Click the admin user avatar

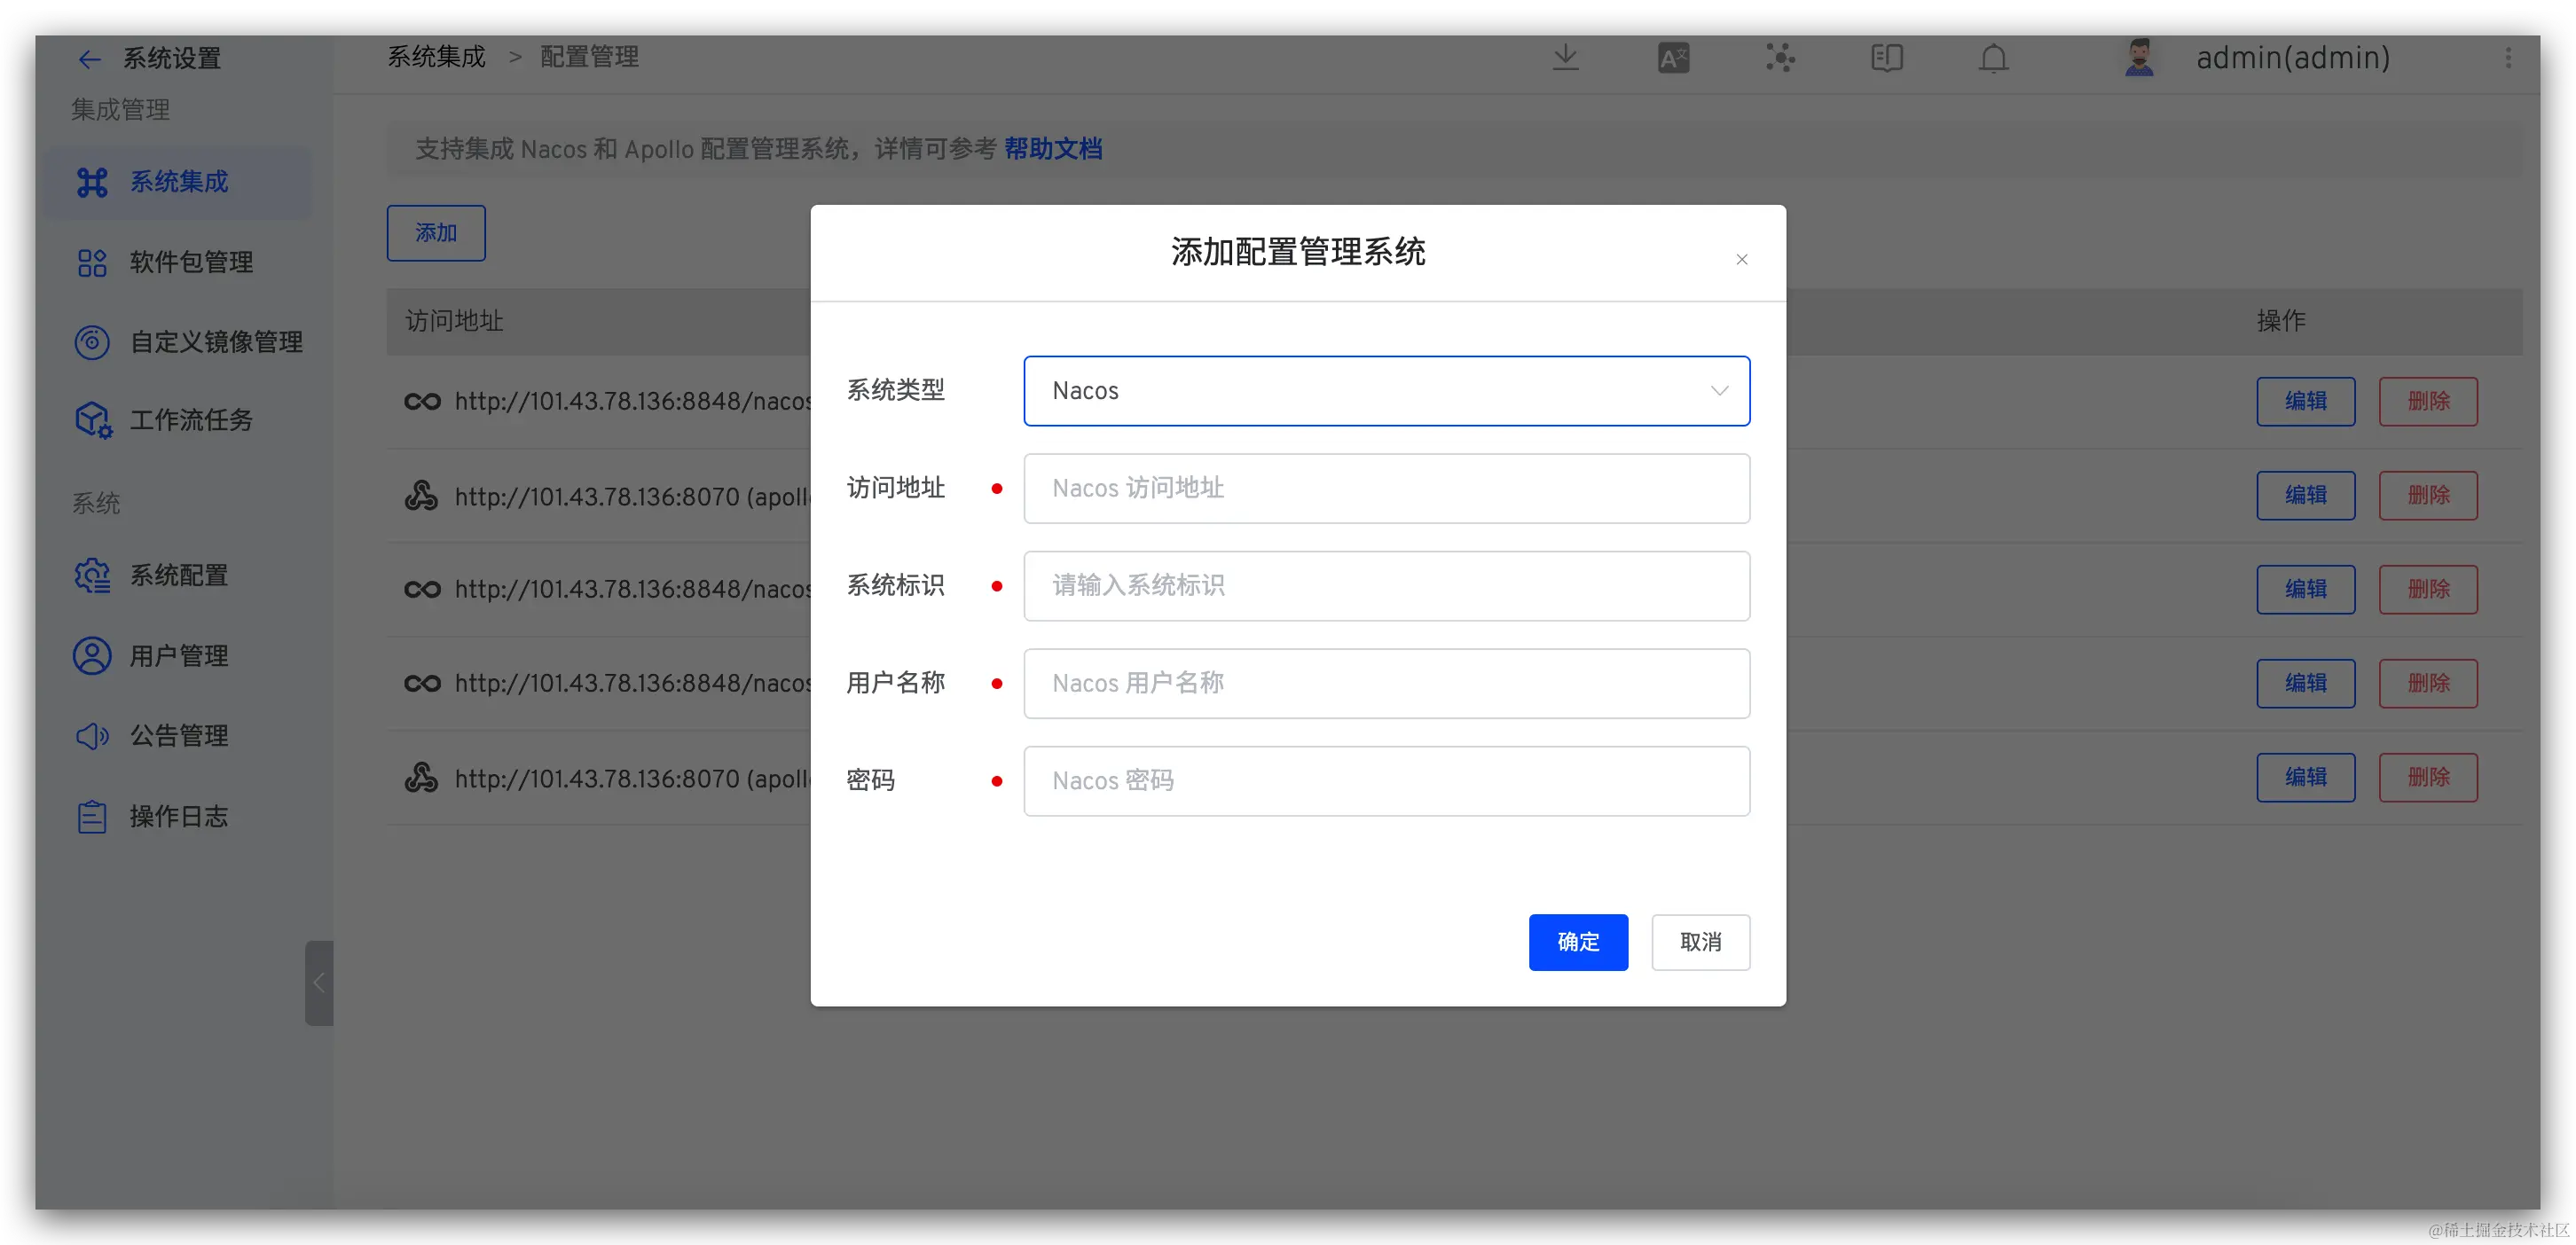point(2139,58)
